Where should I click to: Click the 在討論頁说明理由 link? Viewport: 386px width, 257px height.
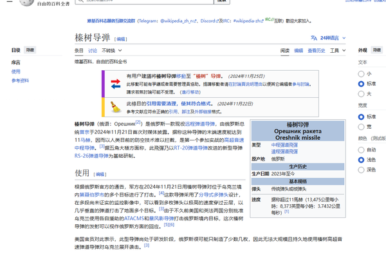coord(245,84)
